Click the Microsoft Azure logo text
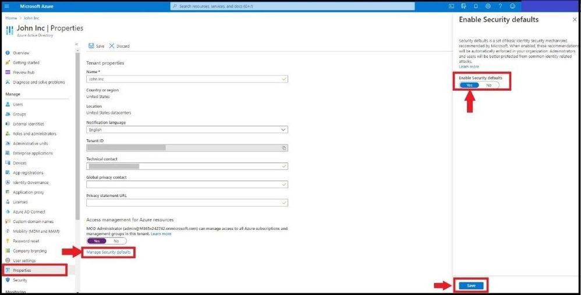Screen dimensions: 581x295 (x=37, y=6)
